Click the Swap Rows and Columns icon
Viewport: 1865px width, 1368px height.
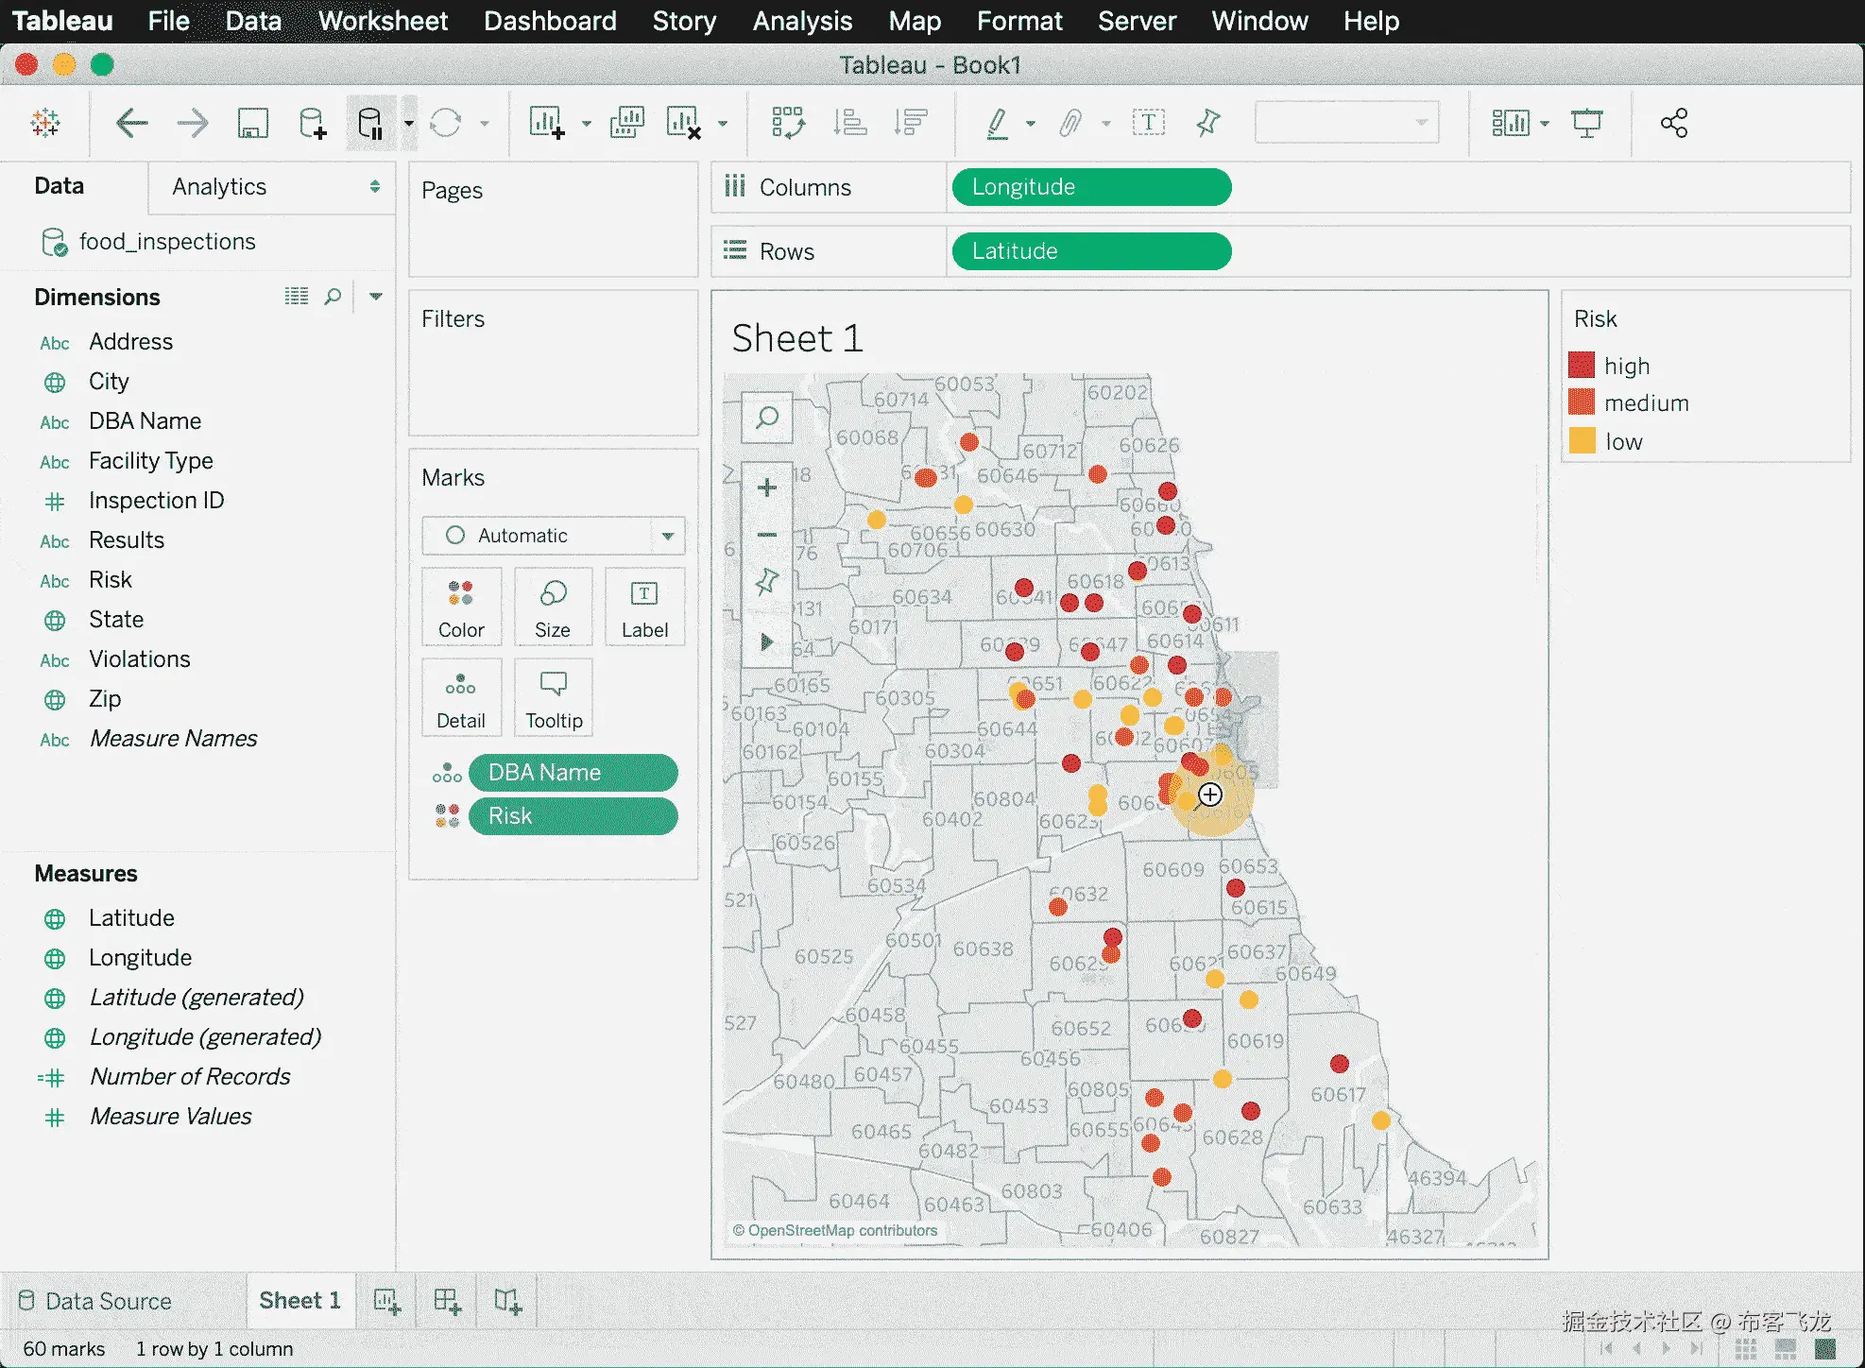[787, 123]
